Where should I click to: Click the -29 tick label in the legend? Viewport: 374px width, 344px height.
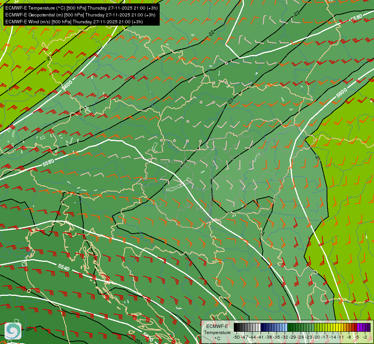292,338
